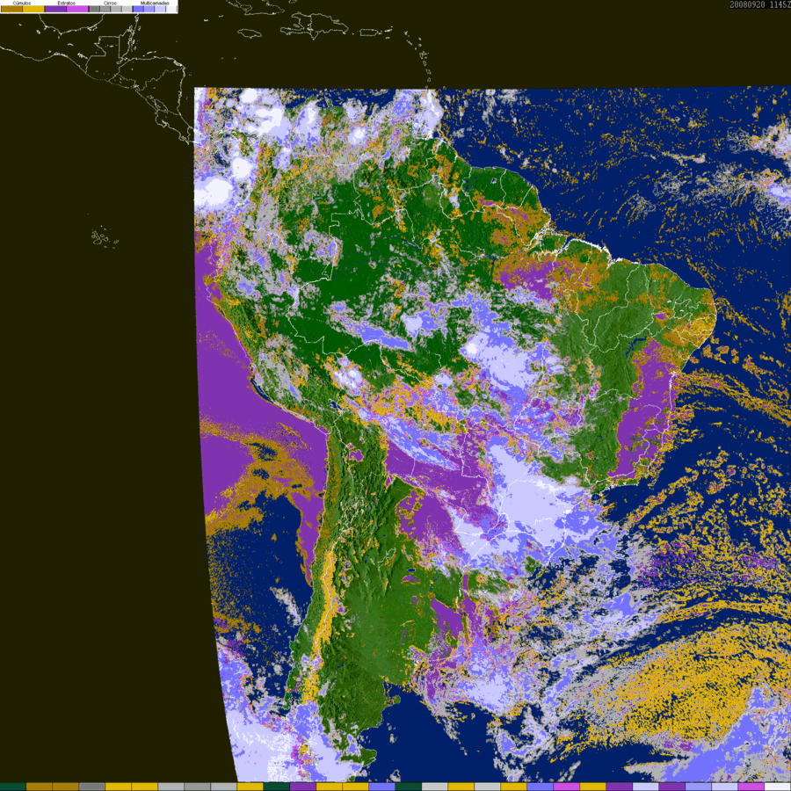This screenshot has height=791, width=791.
Task: Click the darkest gray Cirros legend swatch
Action: point(94,9)
